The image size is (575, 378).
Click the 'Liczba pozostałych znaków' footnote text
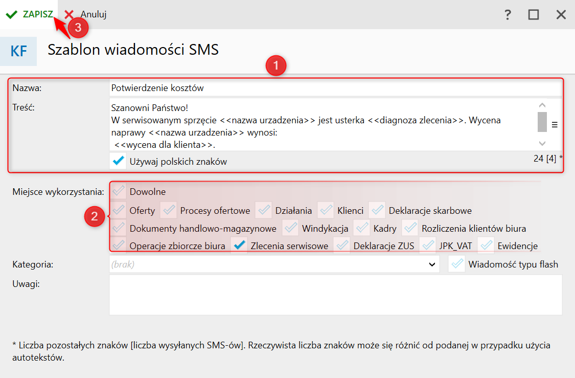click(281, 351)
